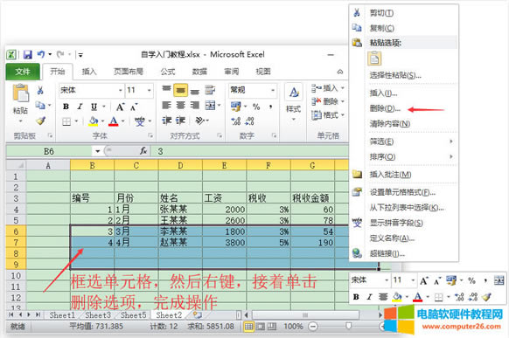Center text horizontally in ribbon
This screenshot has height=338, width=509.
tap(180, 105)
